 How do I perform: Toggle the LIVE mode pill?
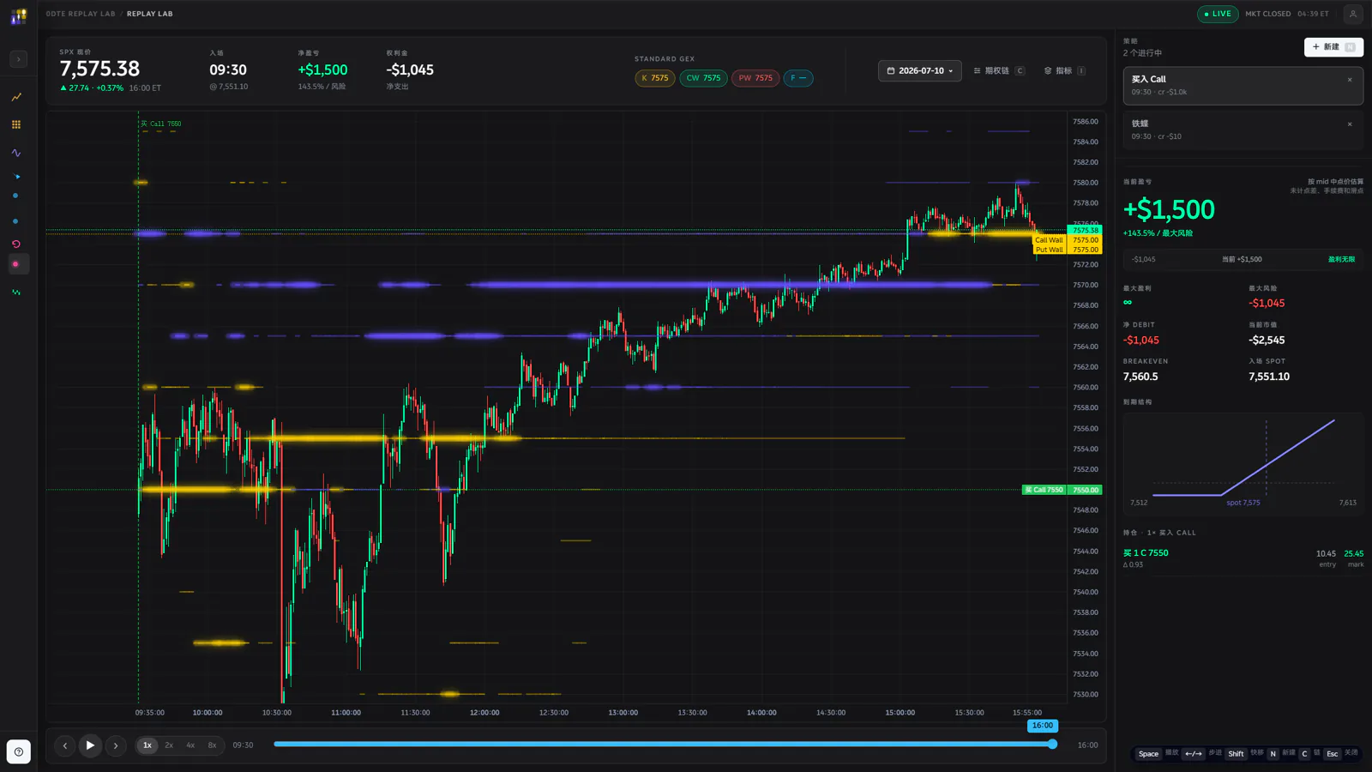pos(1218,14)
